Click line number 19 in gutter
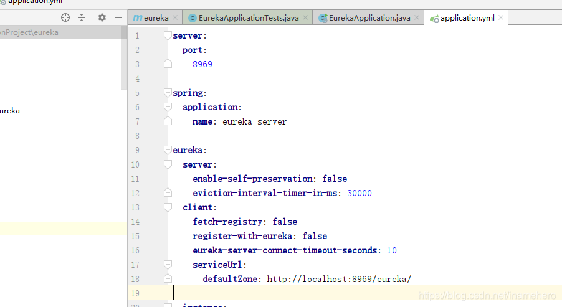This screenshot has width=562, height=307. (x=135, y=293)
